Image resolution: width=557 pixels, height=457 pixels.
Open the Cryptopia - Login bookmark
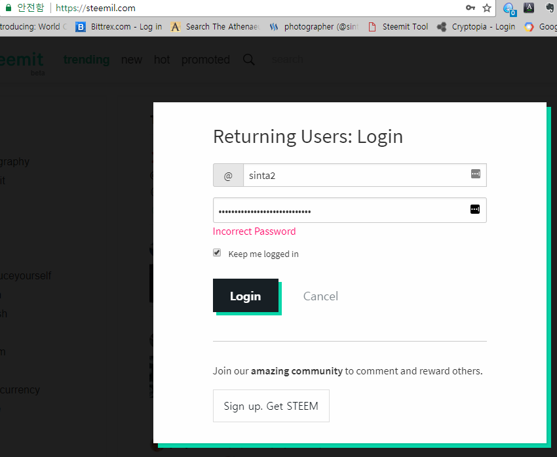(476, 27)
